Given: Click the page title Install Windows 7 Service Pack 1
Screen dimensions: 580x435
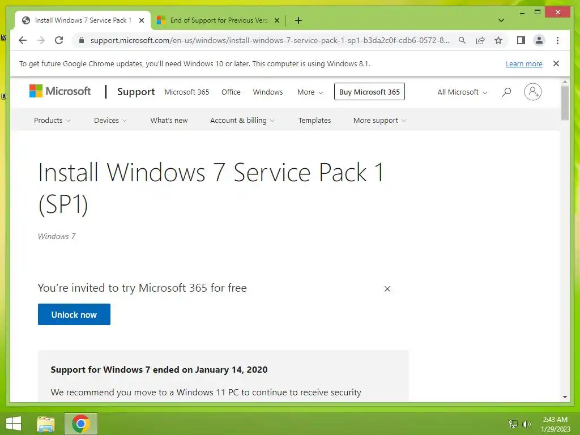Looking at the screenshot, I should pyautogui.click(x=212, y=188).
